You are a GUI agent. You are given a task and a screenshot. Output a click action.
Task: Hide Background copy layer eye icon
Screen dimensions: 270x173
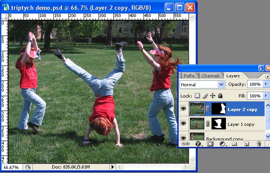click(x=184, y=138)
